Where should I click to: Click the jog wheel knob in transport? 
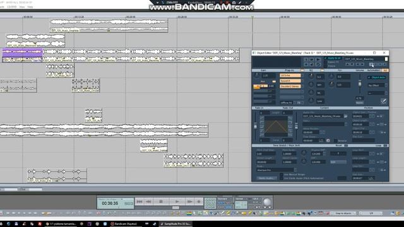267,202
